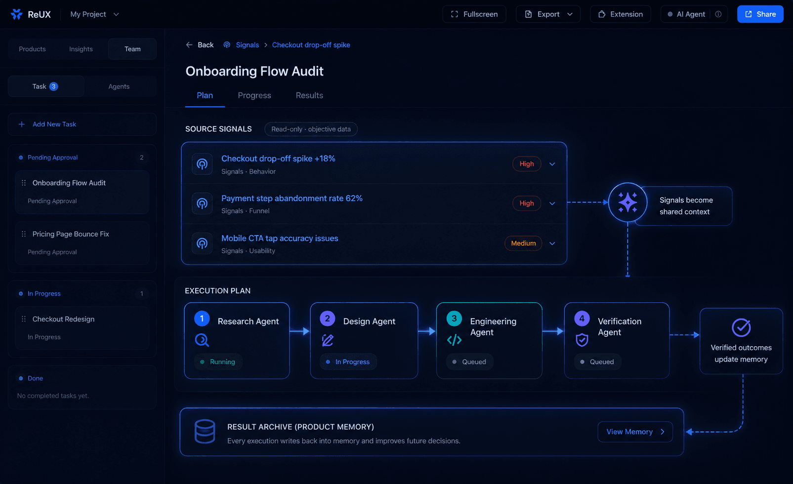Click signal icon of Payment step abandonment row
793x484 pixels.
[x=202, y=203]
